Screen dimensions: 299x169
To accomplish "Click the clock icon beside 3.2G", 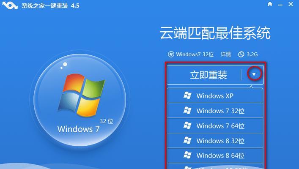I will click(x=241, y=55).
